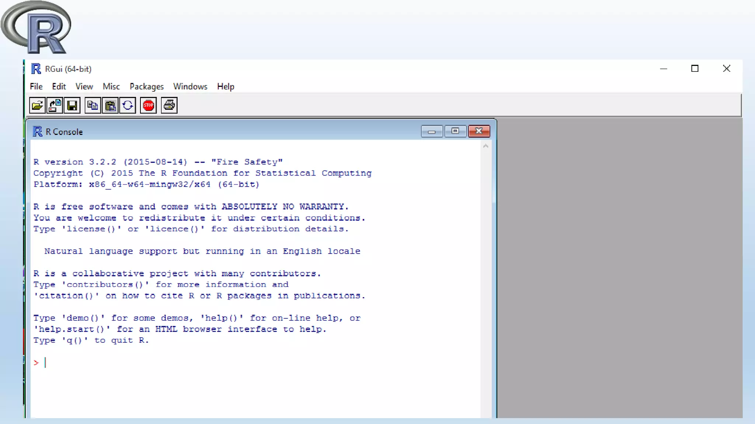
Task: Maximize the R Console child window
Action: [455, 131]
